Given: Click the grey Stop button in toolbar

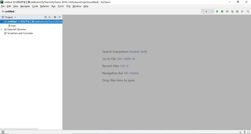Looking at the screenshot, I should click(x=242, y=12).
